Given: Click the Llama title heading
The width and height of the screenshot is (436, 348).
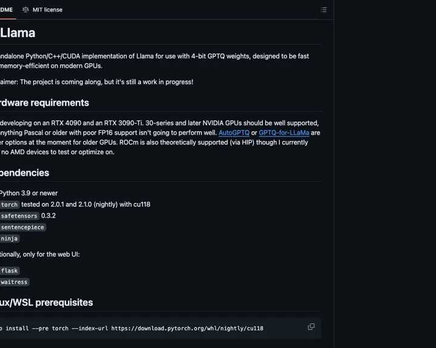Looking at the screenshot, I should (x=18, y=33).
